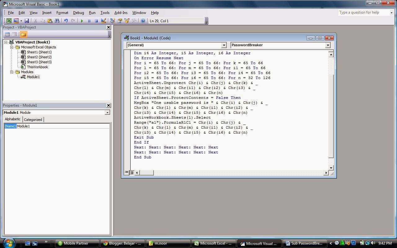This screenshot has height=248, width=397.
Task: Switch to Blogger: Belajar taskbar button
Action: click(x=123, y=243)
